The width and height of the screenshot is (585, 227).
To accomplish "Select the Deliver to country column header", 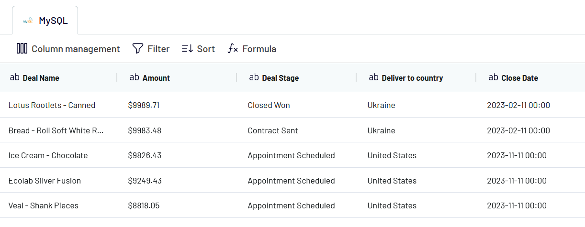I will (412, 78).
